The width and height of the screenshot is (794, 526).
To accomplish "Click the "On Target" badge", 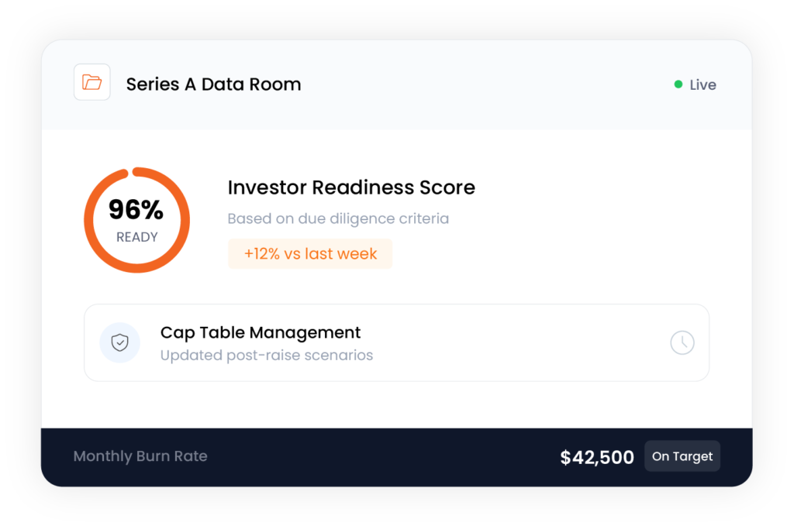I will tap(682, 456).
